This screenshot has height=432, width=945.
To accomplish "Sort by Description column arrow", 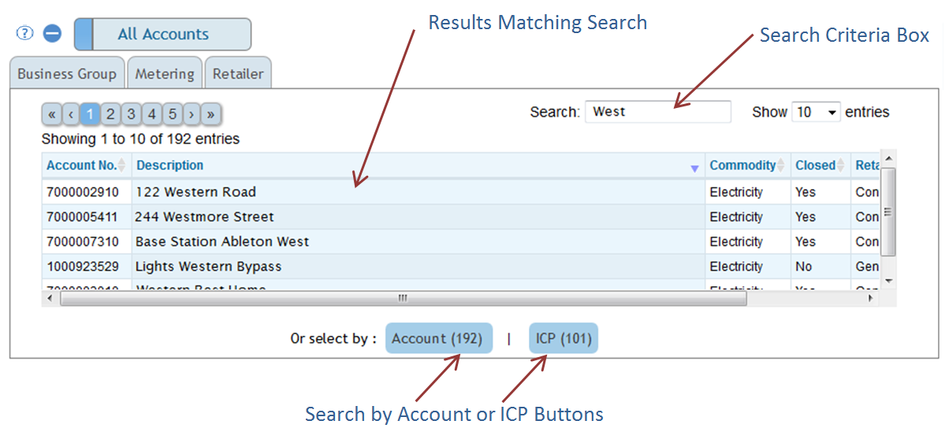I will tap(694, 167).
